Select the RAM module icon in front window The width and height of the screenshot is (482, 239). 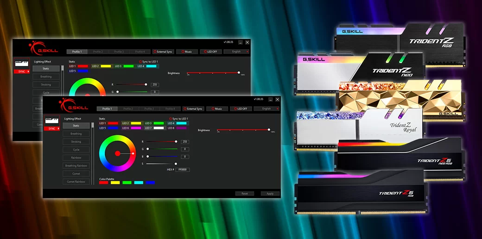(x=51, y=120)
